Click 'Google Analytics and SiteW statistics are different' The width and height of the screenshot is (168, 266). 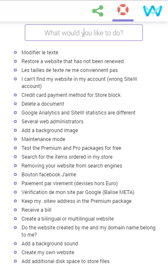click(x=78, y=113)
